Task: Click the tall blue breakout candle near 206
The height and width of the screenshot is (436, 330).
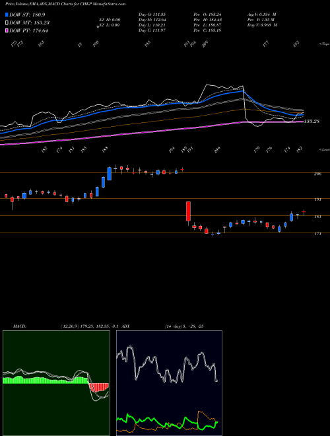Action: tap(110, 174)
